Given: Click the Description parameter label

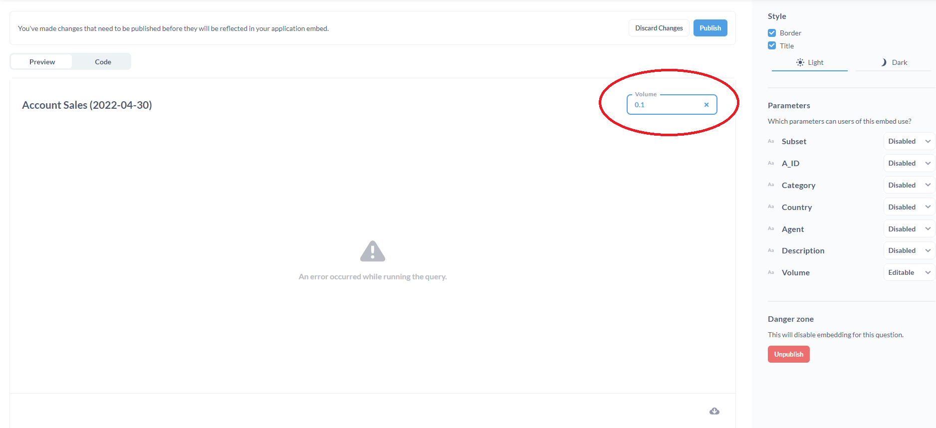Looking at the screenshot, I should 803,251.
